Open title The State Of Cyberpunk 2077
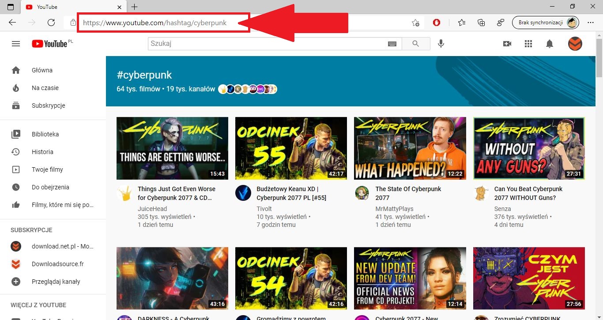This screenshot has height=320, width=603. 408,193
